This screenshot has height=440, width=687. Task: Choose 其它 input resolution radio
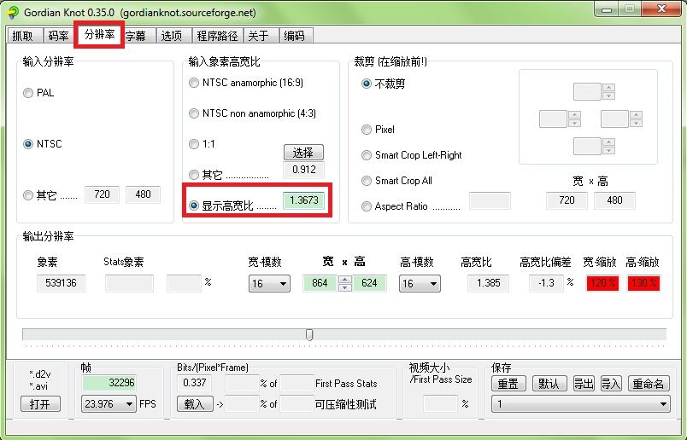28,195
